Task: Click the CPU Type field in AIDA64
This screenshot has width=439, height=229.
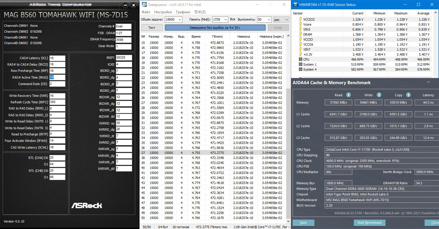Action: tap(382, 150)
